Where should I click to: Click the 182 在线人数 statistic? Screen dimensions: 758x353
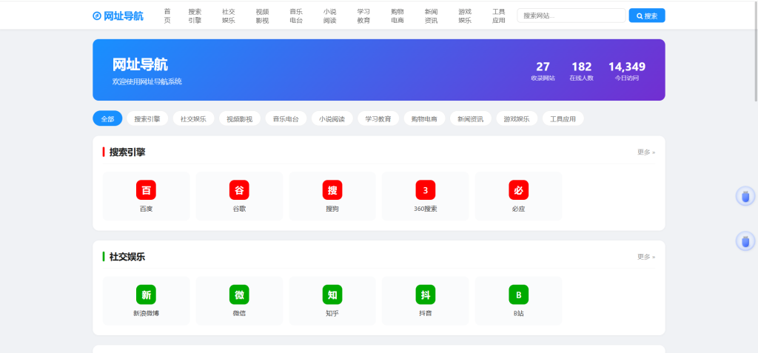coord(582,70)
